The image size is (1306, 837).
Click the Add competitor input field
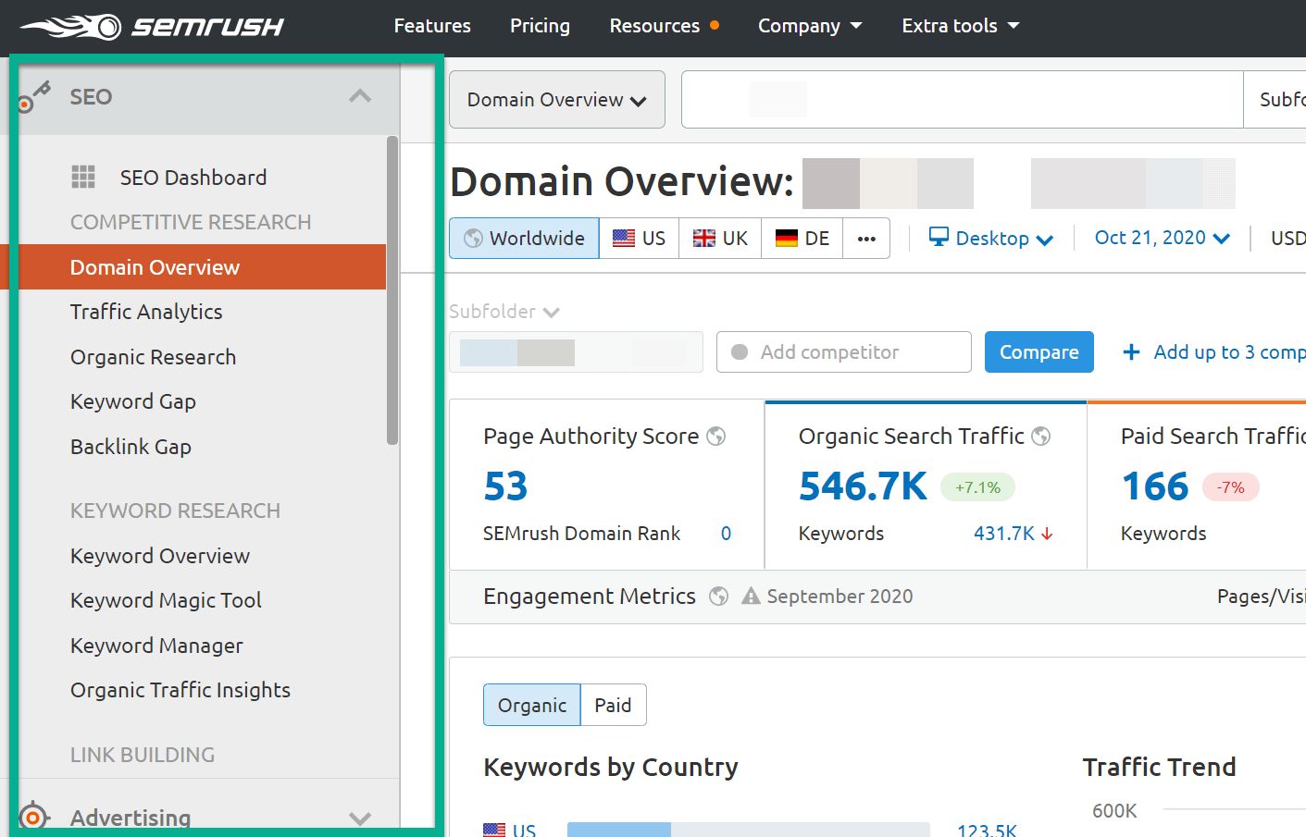(844, 351)
